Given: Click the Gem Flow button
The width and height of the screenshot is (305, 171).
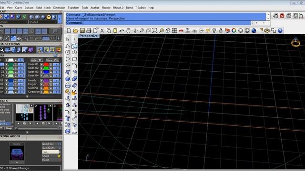Looking at the screenshot, I should (51, 144).
